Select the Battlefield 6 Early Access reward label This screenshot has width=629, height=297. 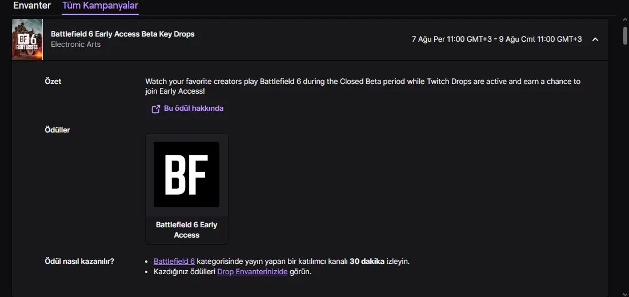coord(187,230)
